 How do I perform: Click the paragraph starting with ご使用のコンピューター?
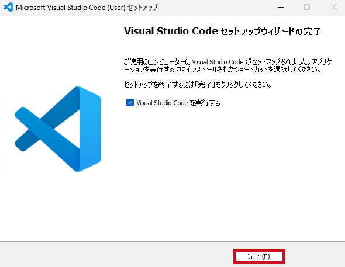tap(227, 65)
